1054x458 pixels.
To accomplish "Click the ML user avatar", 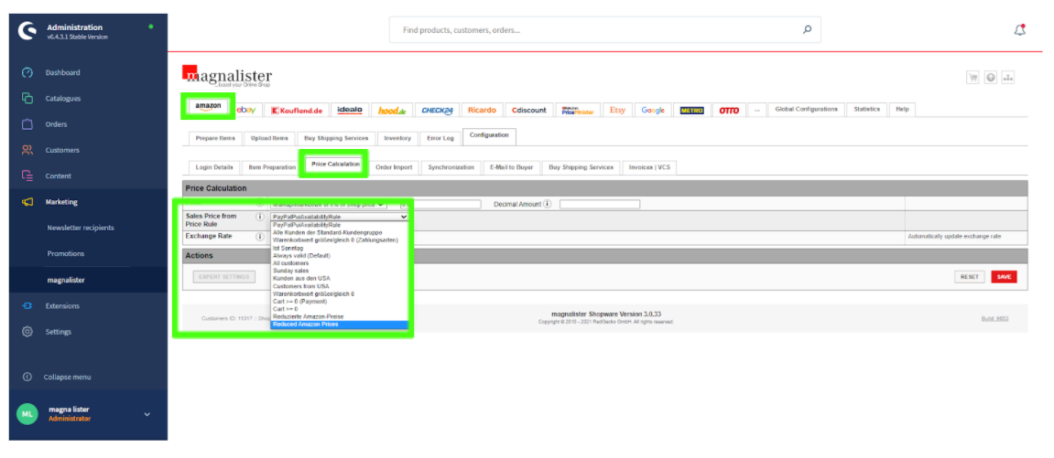I will point(27,414).
